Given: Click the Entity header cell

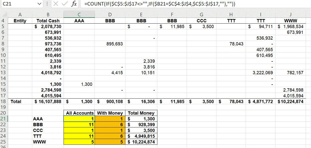Looking at the screenshot, I should (x=20, y=21).
